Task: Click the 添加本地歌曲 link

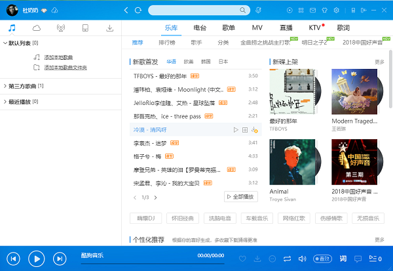Action: point(58,57)
